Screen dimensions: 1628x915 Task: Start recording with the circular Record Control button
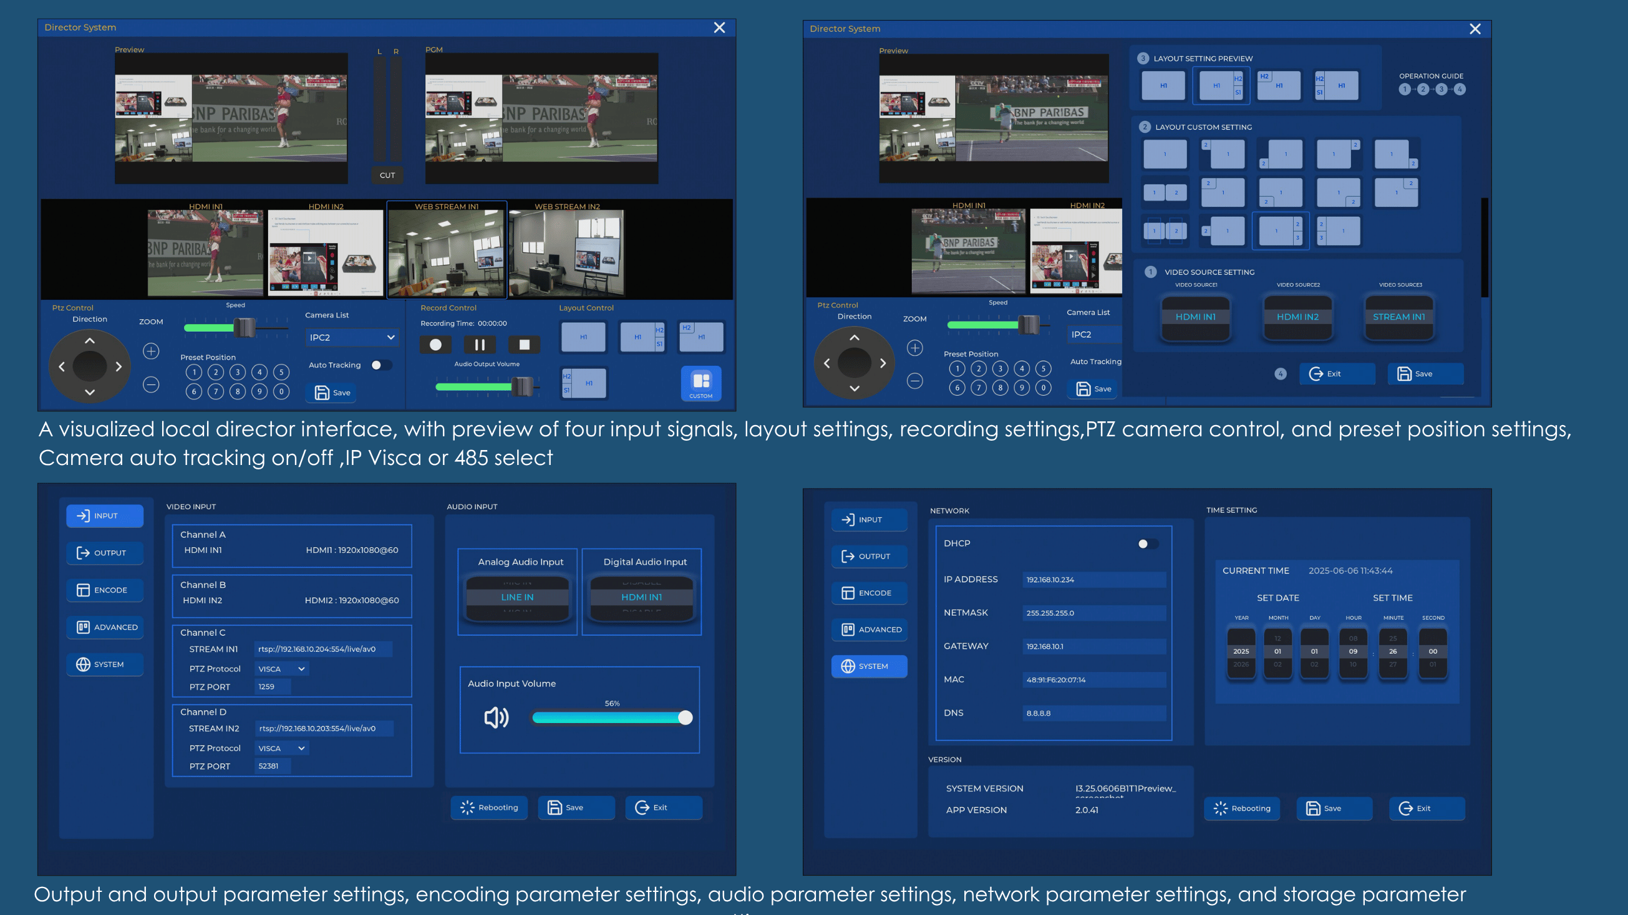click(x=435, y=345)
